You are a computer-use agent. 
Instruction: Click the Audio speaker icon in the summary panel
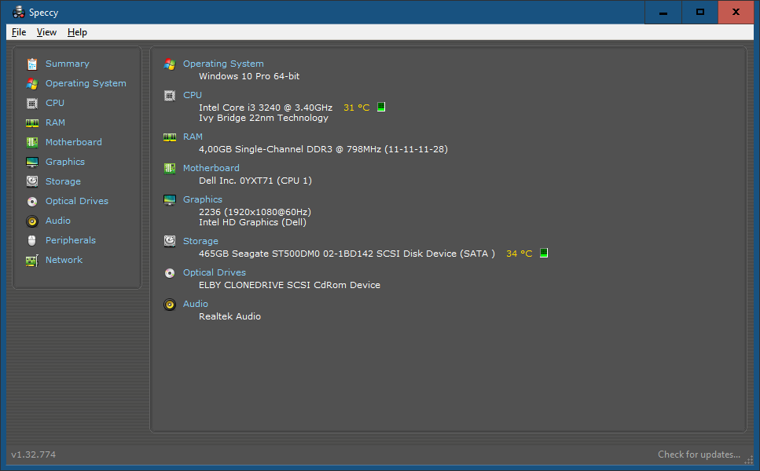[170, 305]
